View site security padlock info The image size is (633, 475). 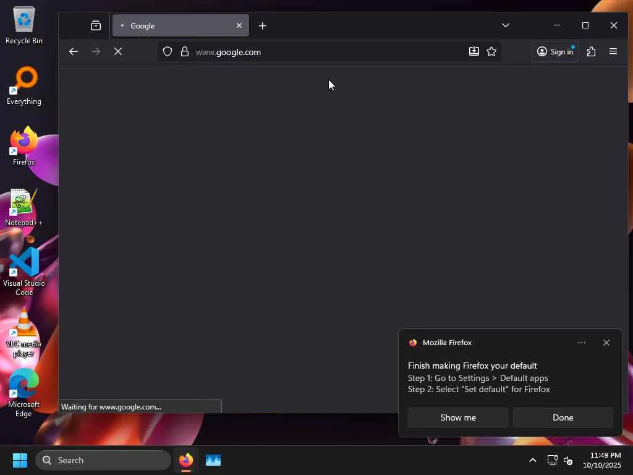point(184,52)
